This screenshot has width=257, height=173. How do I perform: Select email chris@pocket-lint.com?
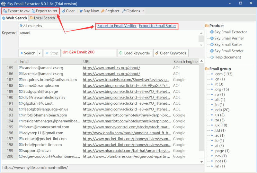(x=43, y=145)
